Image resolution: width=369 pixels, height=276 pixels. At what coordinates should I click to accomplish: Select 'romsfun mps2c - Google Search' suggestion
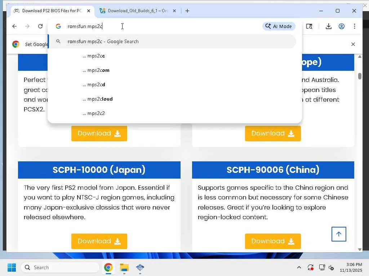tap(172, 42)
